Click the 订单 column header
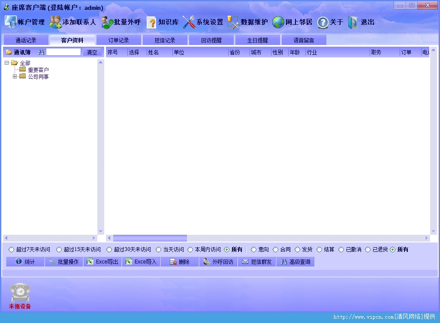440x323 pixels. tap(410, 52)
